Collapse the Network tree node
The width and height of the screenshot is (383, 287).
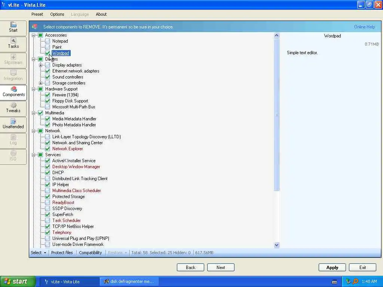click(33, 131)
